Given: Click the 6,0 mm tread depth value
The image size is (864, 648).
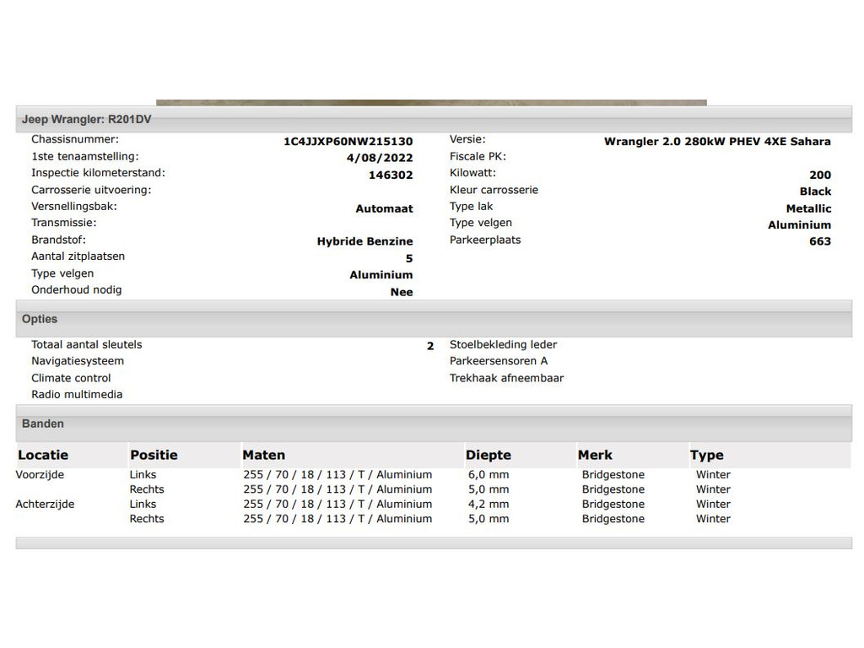Looking at the screenshot, I should (x=489, y=474).
